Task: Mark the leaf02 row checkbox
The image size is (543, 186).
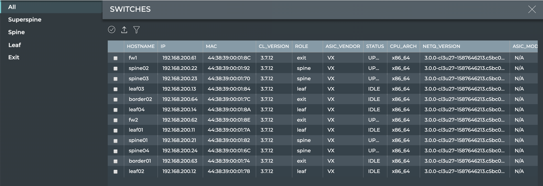Action: (x=115, y=172)
